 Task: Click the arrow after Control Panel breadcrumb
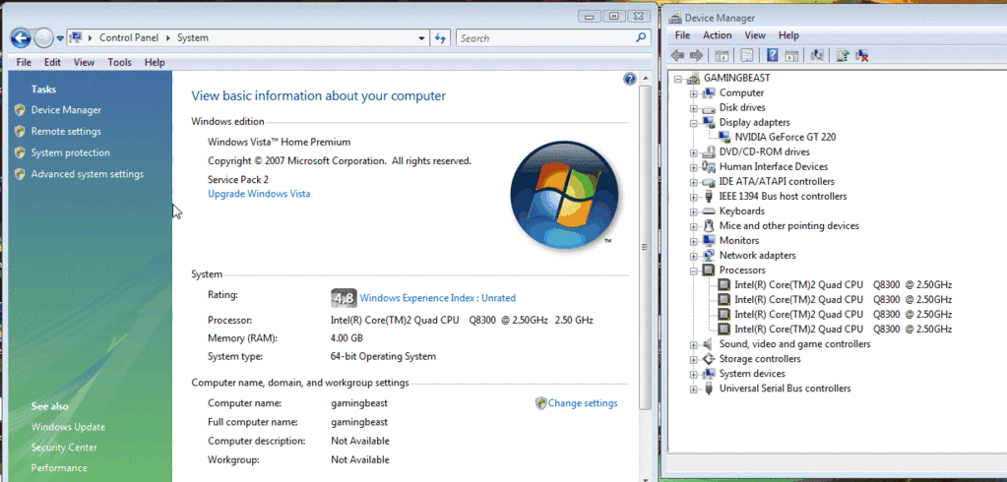tap(170, 37)
